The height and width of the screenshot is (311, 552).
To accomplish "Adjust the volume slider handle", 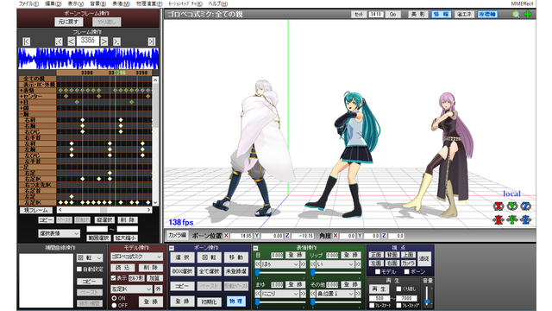I will pos(427,301).
